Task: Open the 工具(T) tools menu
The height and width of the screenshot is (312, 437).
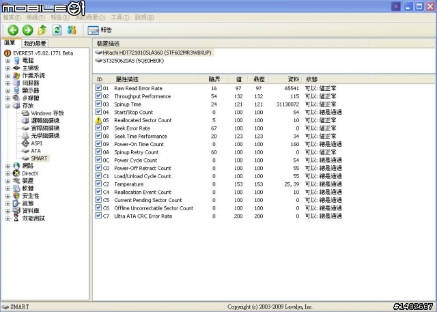Action: 120,17
